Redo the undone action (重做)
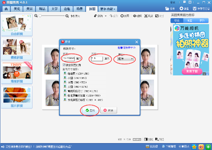 [x=114, y=16]
